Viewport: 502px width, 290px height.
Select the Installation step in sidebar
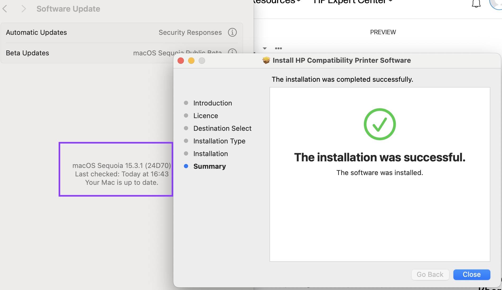coord(211,154)
